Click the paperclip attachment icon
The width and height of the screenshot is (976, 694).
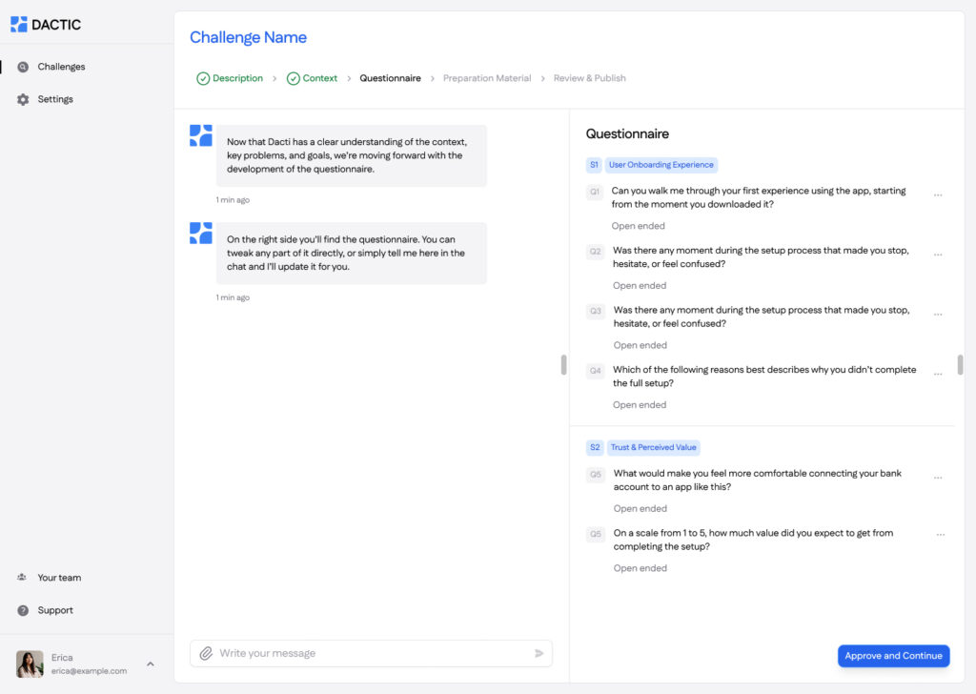point(208,653)
